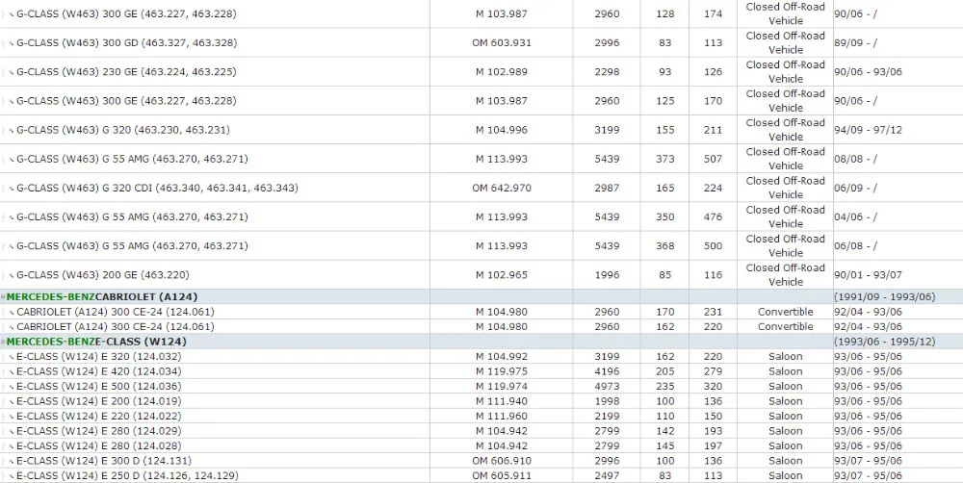Open E-CLASS (W124) E 280 (124.029)

pos(99,431)
